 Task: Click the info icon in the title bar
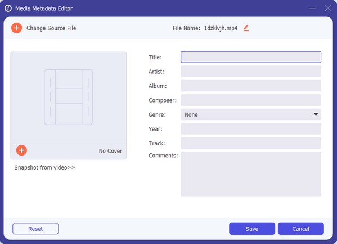point(8,8)
